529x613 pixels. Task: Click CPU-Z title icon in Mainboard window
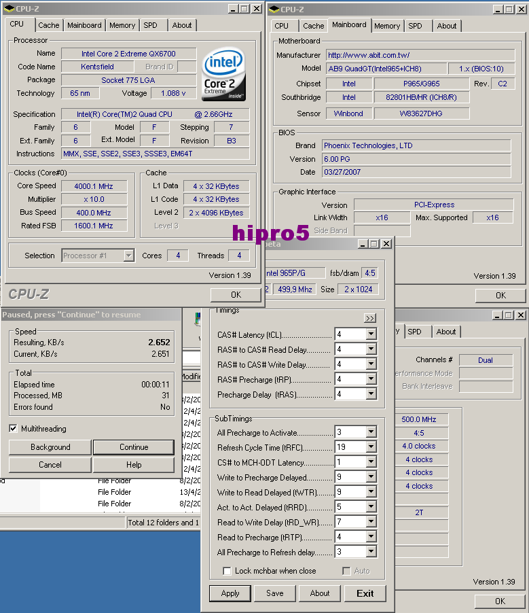[x=274, y=9]
